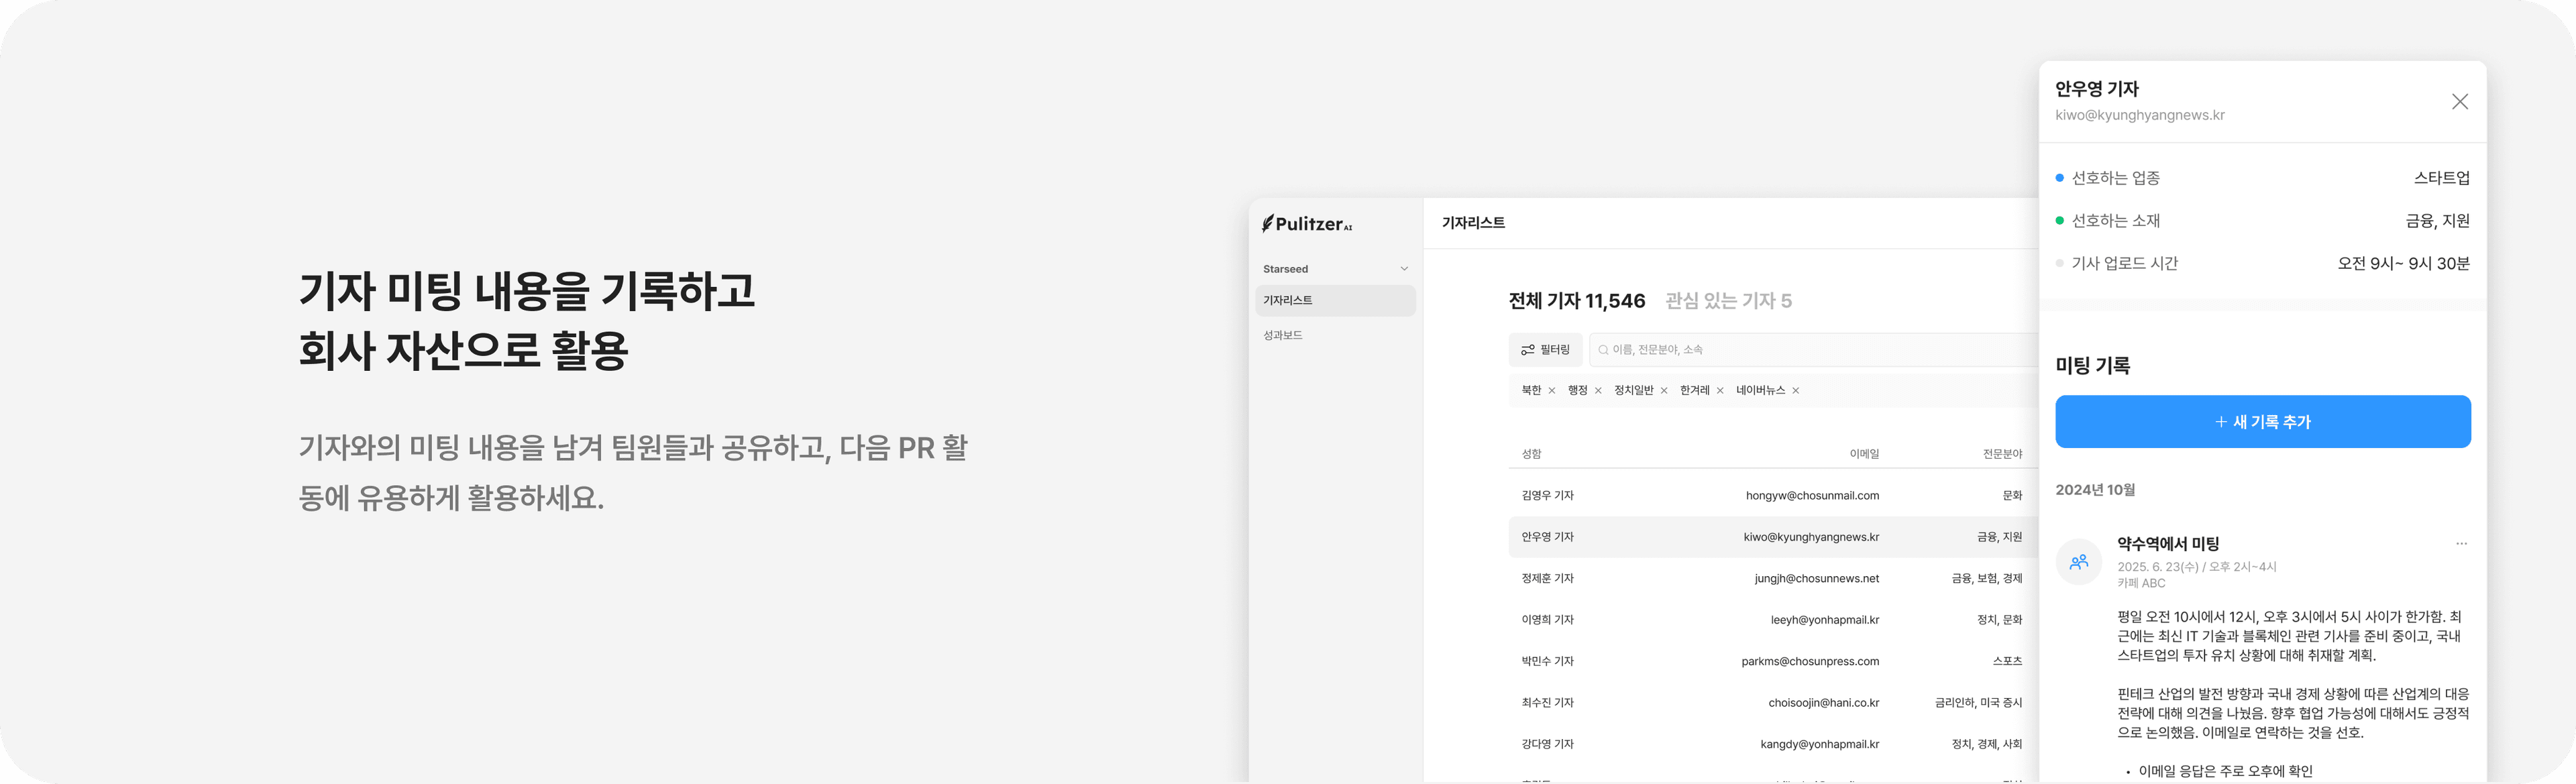Remove the 북한 filter tag
The height and width of the screenshot is (784, 2576).
pyautogui.click(x=1552, y=391)
